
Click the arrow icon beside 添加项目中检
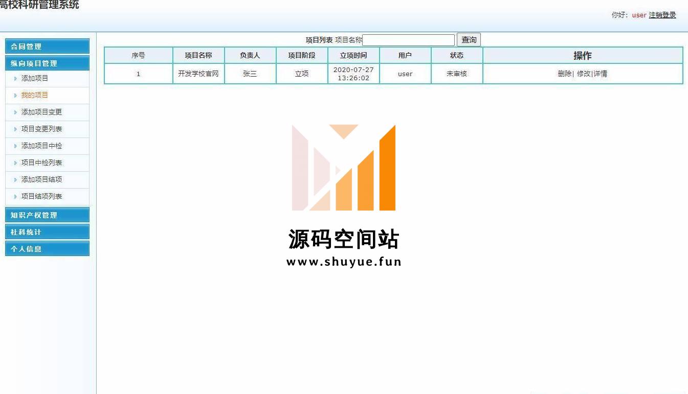click(x=16, y=146)
